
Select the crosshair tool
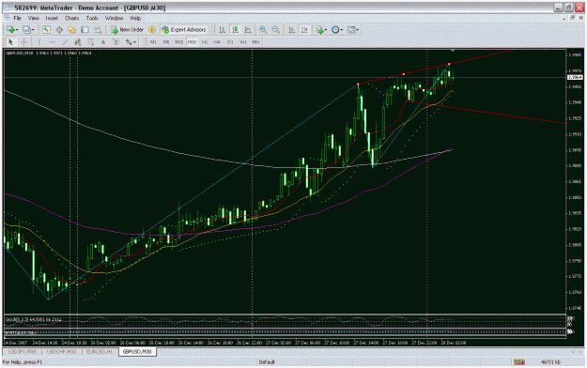click(23, 42)
